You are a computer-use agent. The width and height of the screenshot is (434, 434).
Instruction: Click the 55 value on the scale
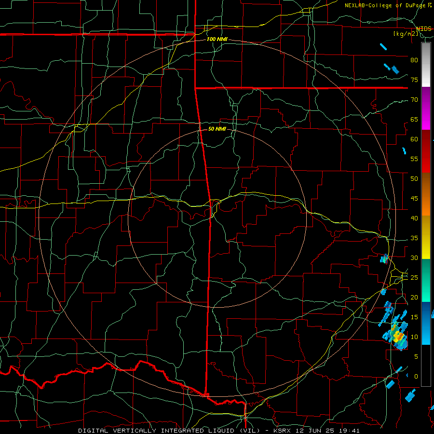click(414, 159)
